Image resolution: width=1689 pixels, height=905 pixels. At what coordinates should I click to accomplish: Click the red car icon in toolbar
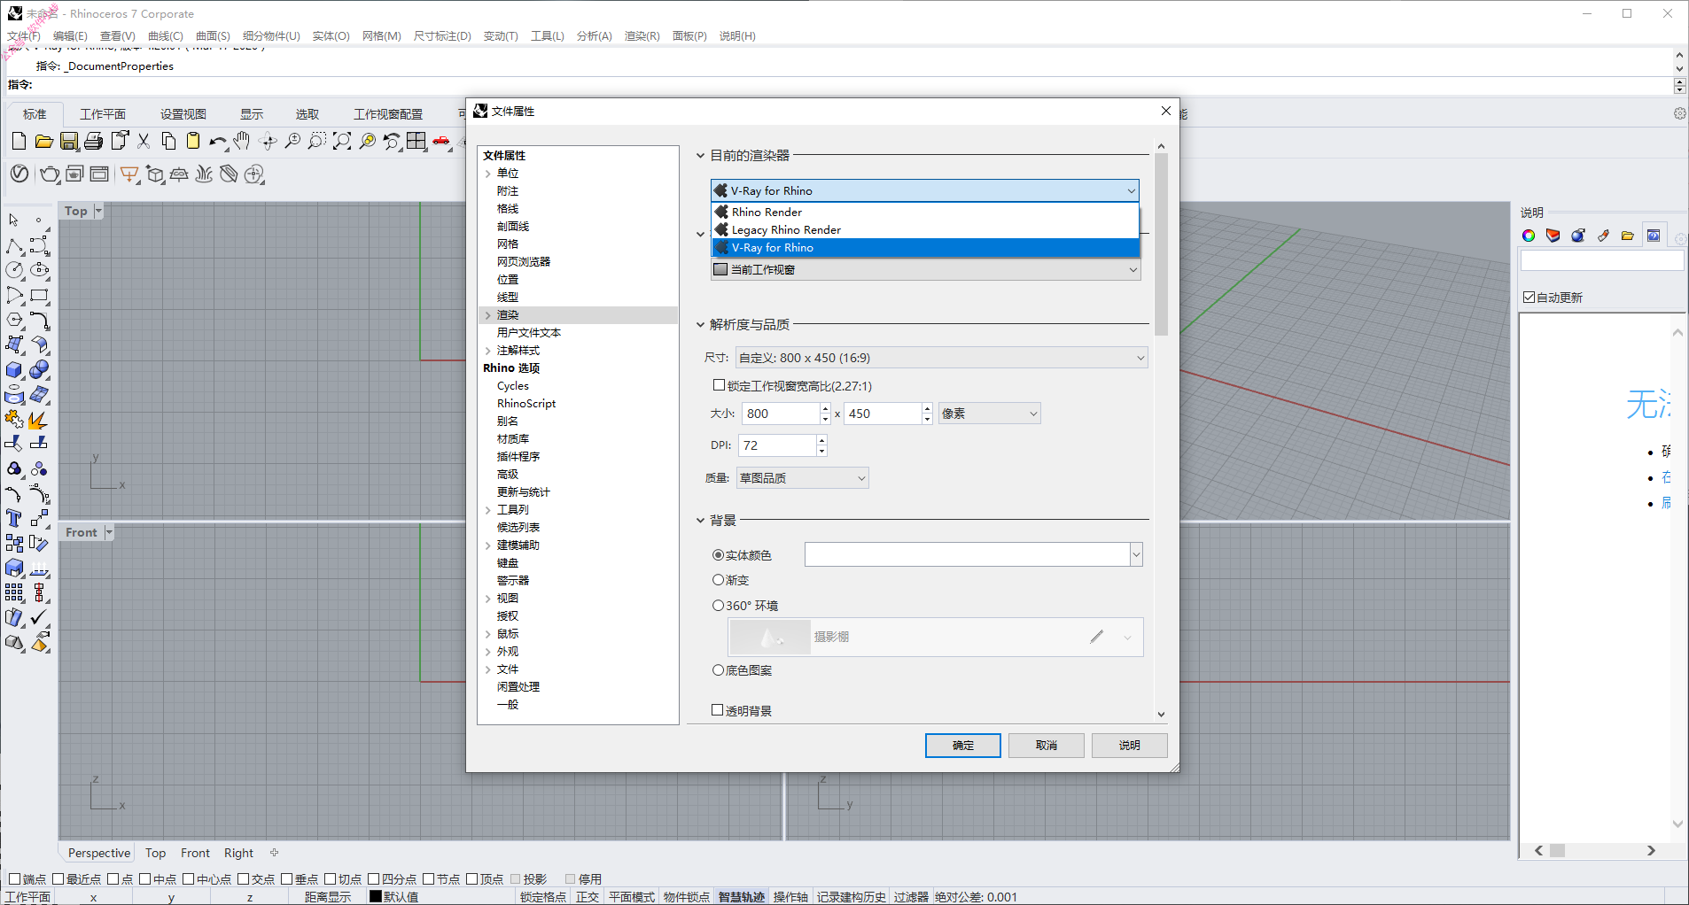click(x=441, y=142)
